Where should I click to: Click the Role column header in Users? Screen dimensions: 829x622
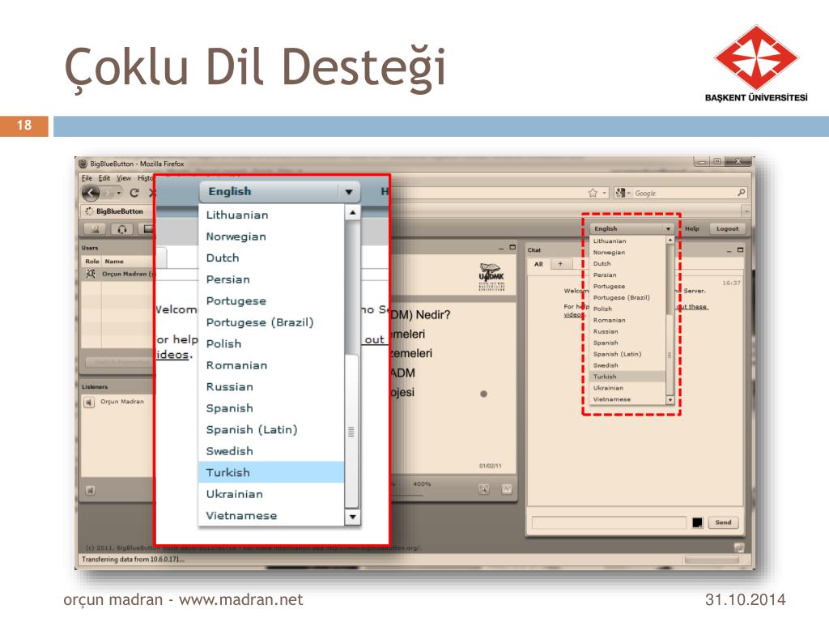tap(92, 262)
